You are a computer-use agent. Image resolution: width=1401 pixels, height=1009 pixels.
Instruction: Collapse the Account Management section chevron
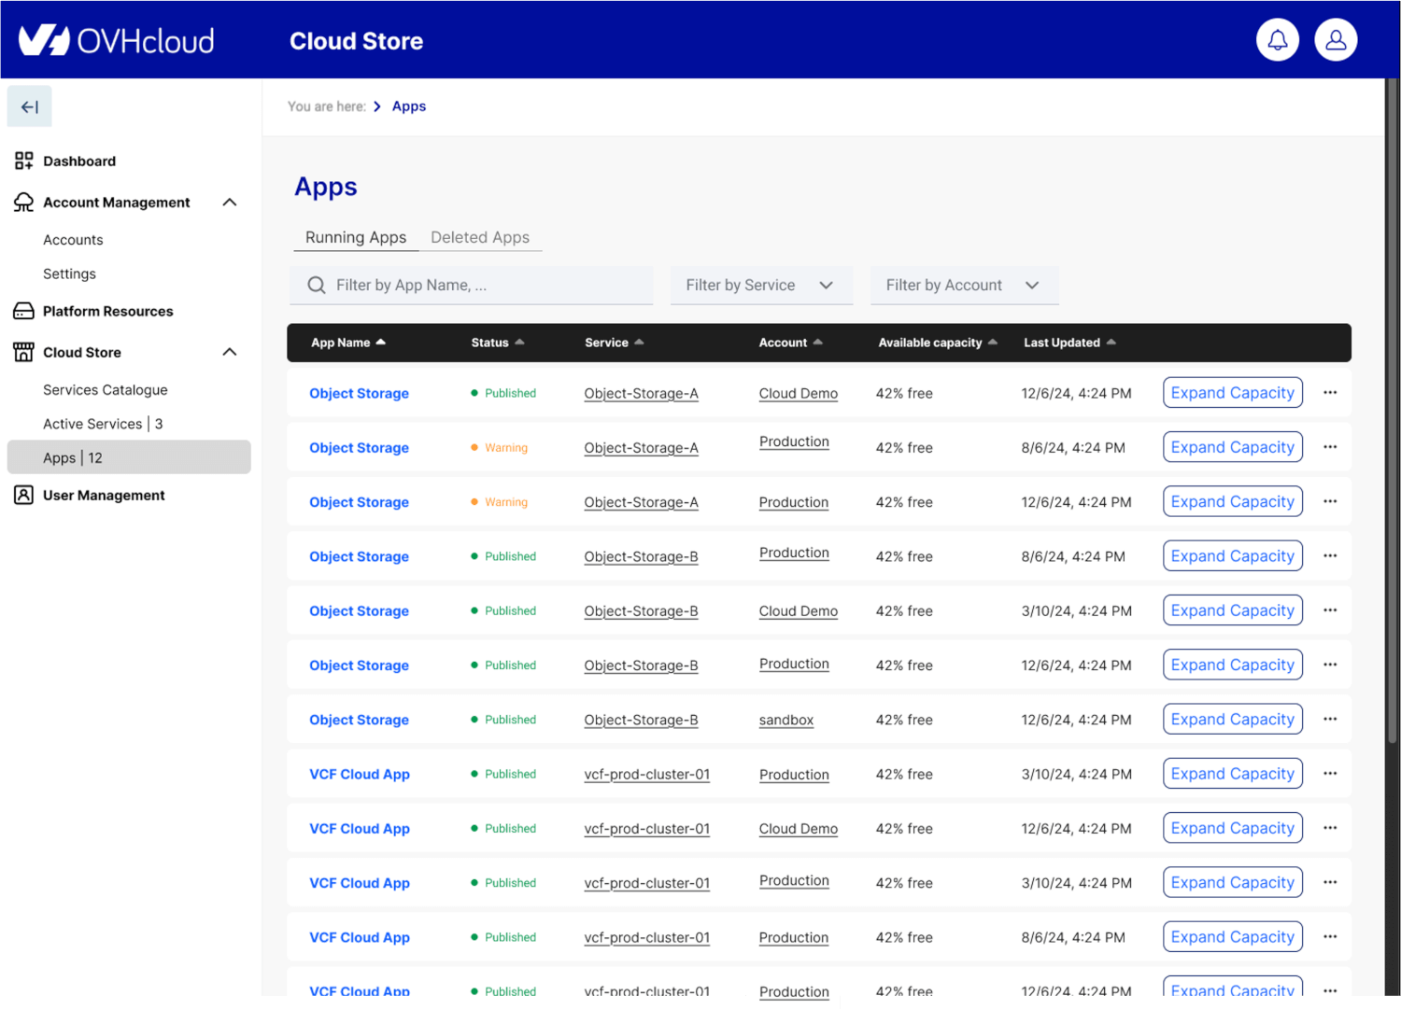(230, 203)
